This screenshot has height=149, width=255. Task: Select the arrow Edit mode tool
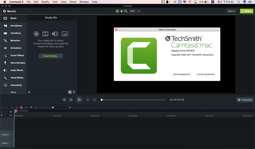[x=117, y=11]
